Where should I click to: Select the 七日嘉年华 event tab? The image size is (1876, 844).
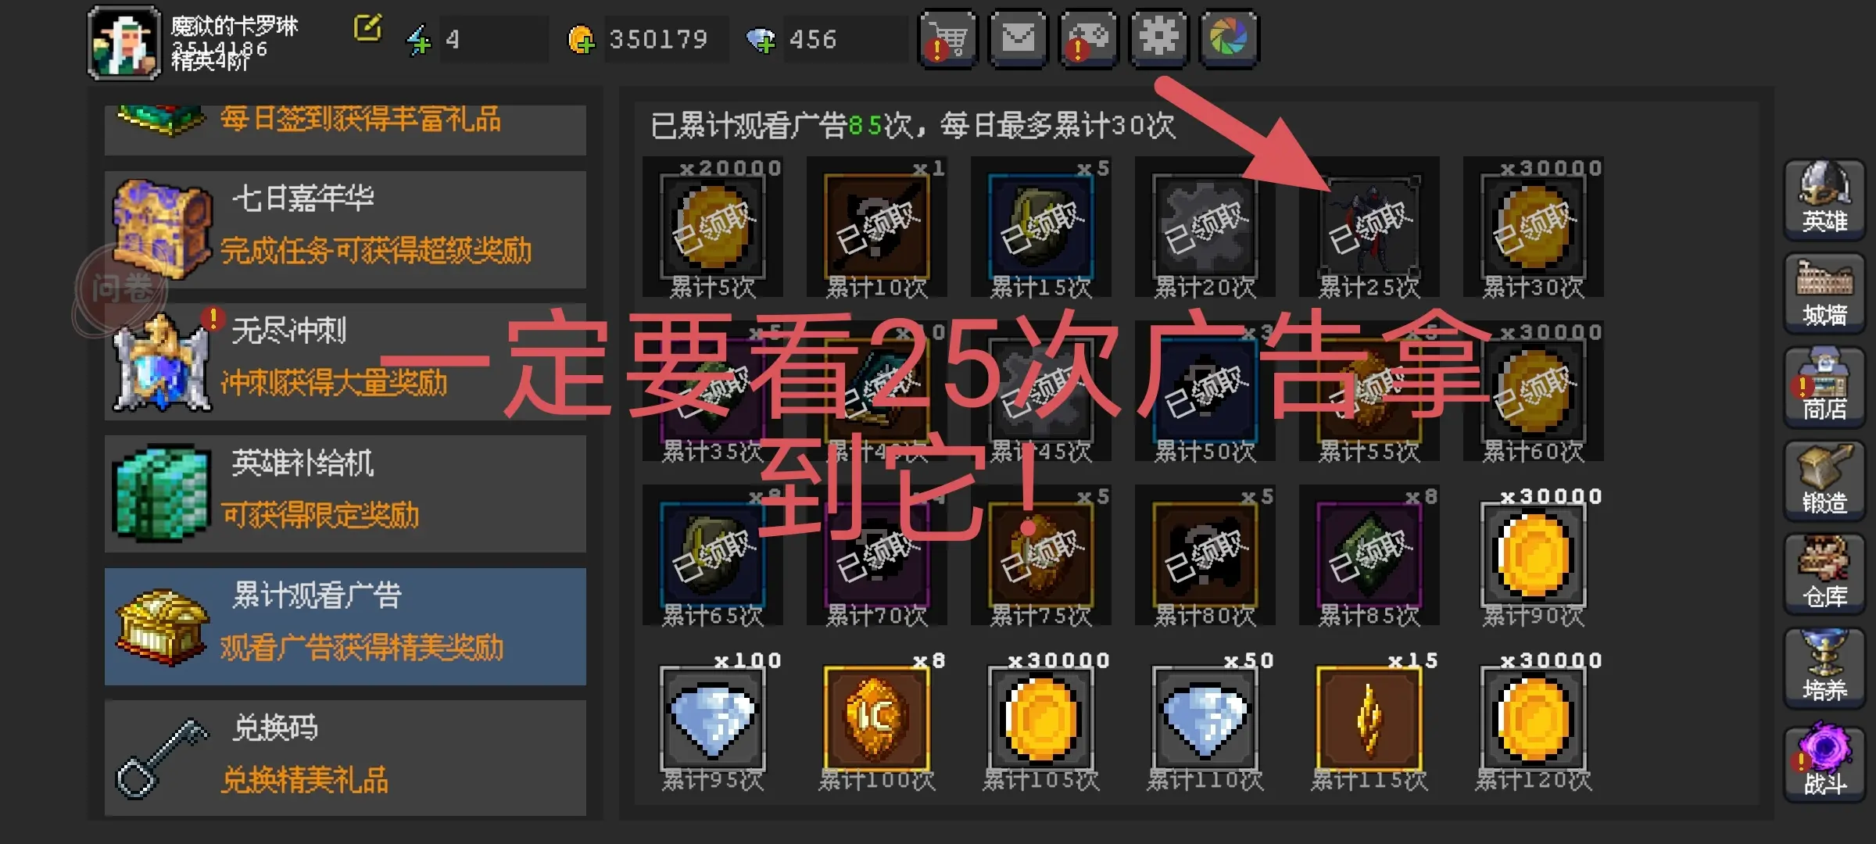[345, 229]
